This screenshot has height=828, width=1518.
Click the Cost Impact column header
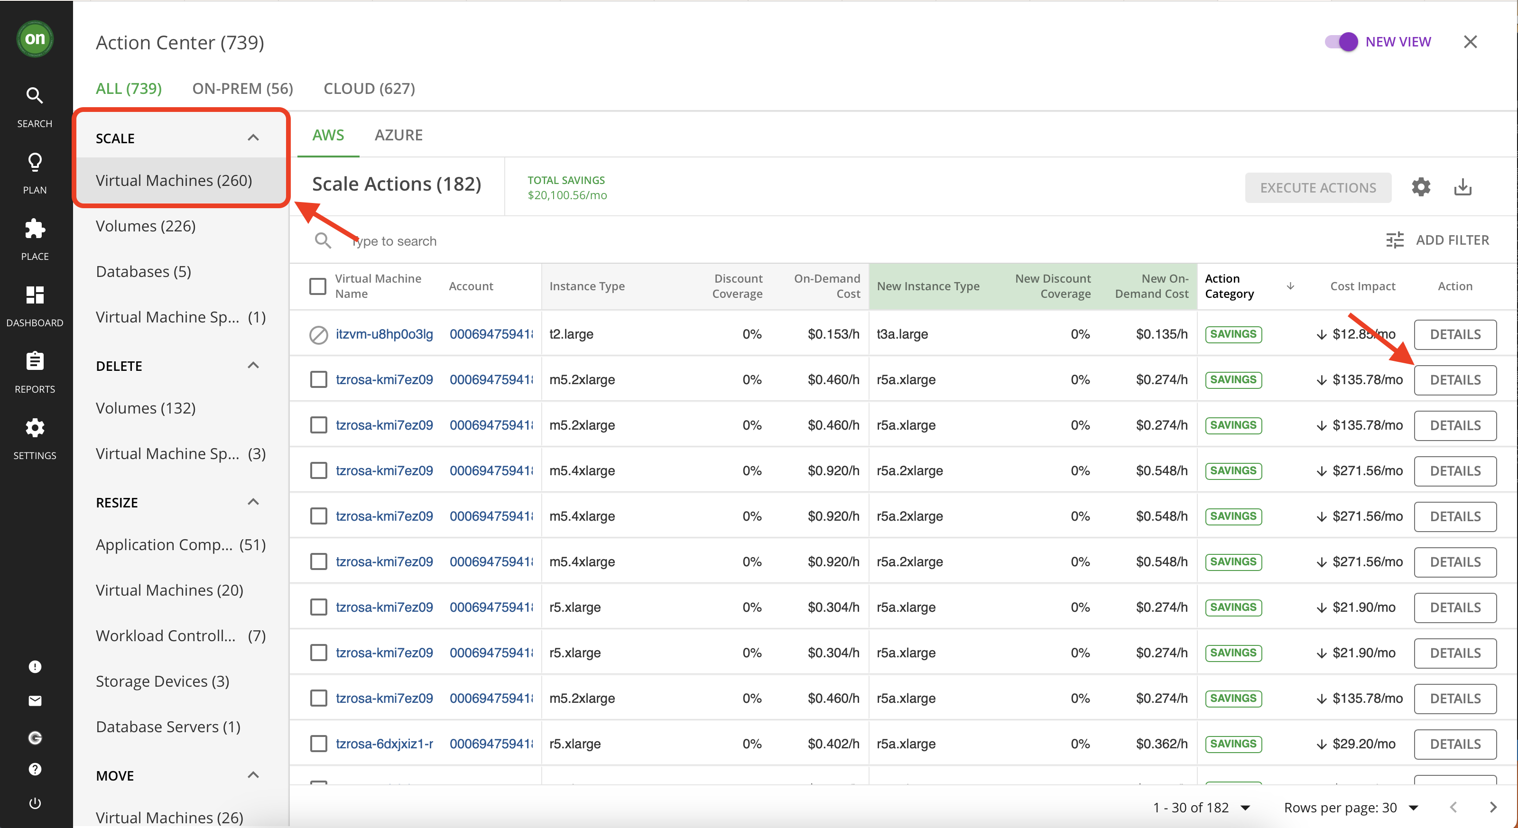[1362, 286]
